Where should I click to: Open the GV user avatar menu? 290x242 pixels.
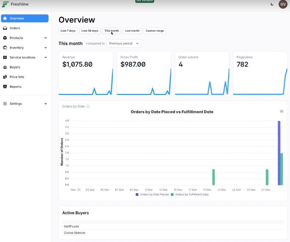click(x=283, y=4)
